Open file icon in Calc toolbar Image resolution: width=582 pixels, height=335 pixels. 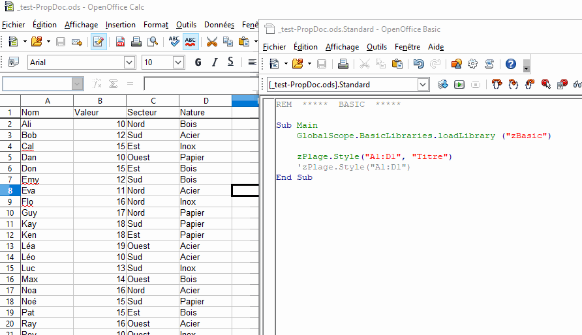(37, 42)
